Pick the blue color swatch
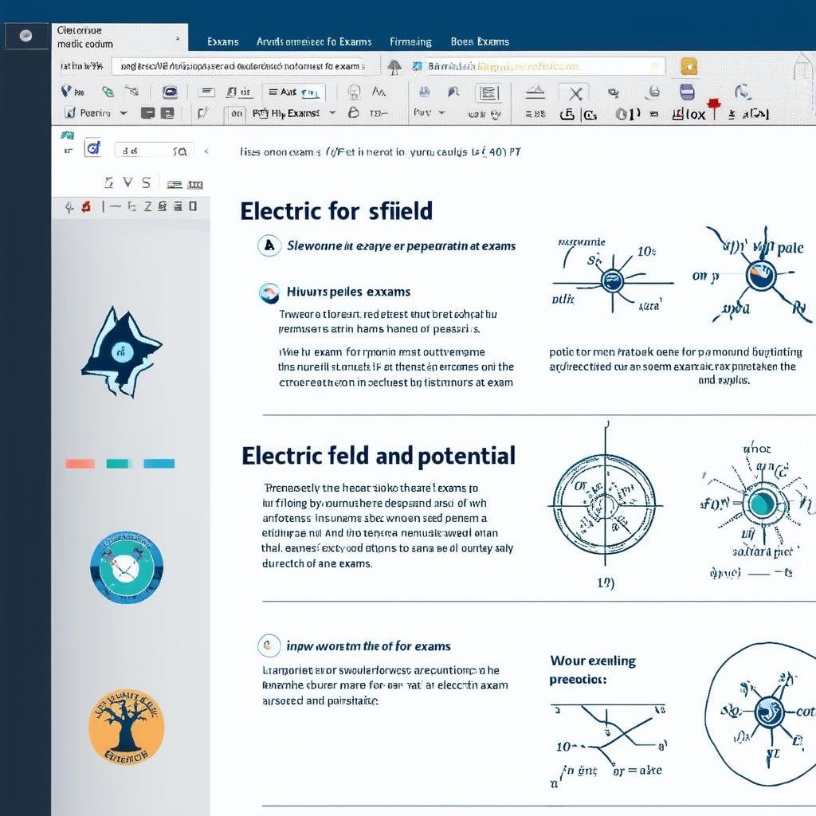 point(159,464)
